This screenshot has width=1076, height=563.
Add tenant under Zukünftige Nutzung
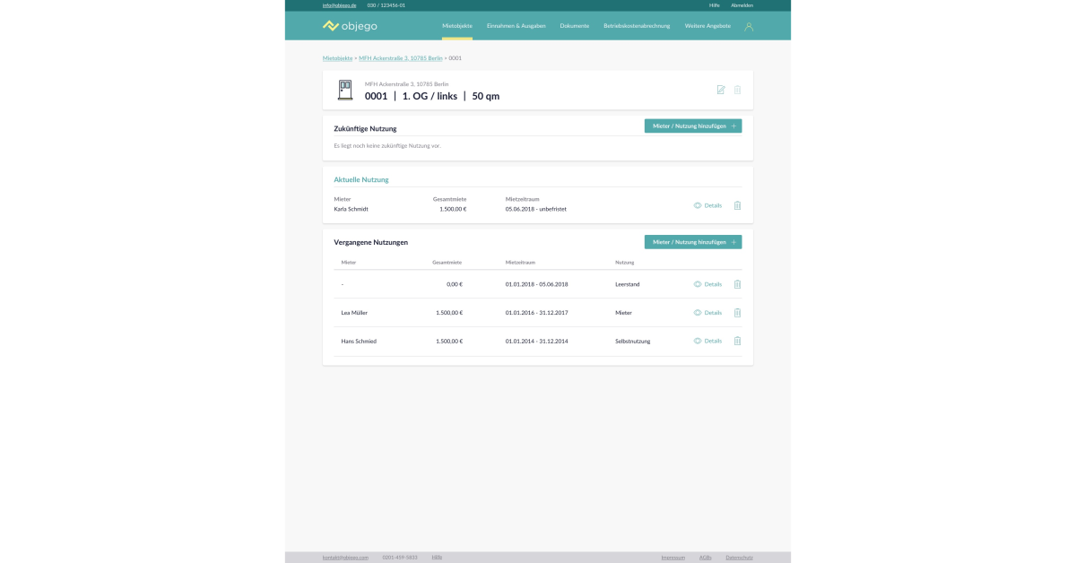[693, 126]
